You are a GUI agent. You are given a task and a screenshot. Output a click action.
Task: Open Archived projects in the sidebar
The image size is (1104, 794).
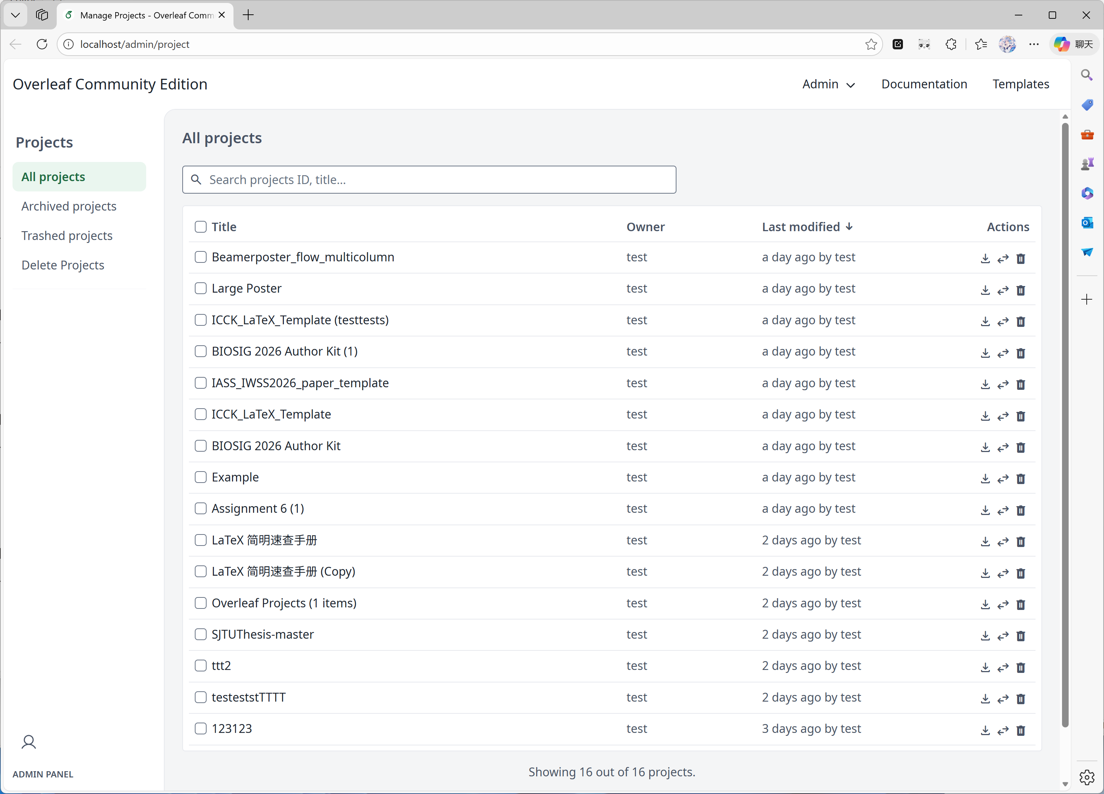(x=68, y=206)
